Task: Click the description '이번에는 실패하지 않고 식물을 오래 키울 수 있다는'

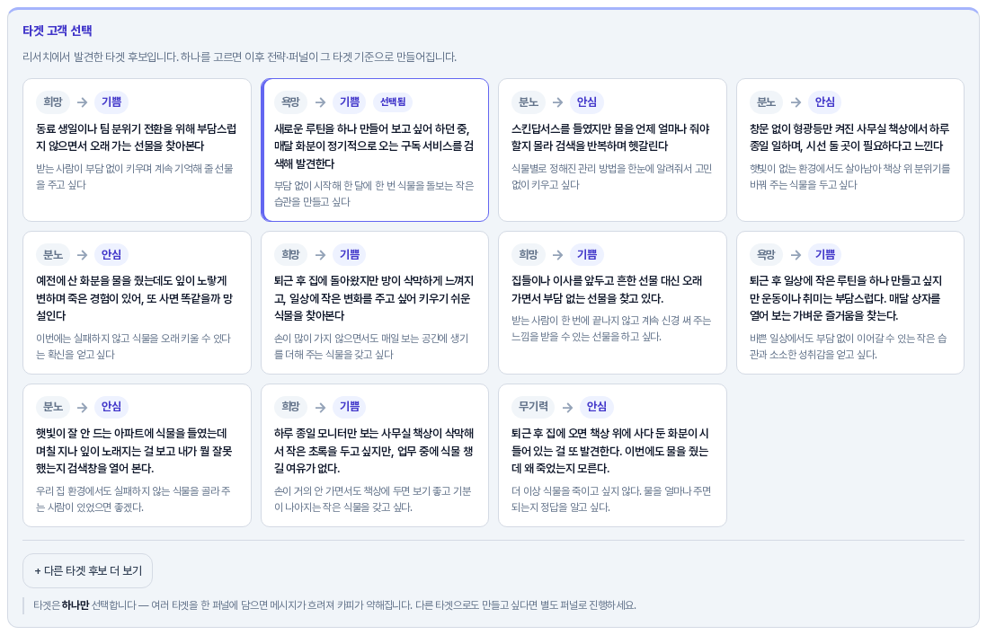Action: tap(133, 347)
